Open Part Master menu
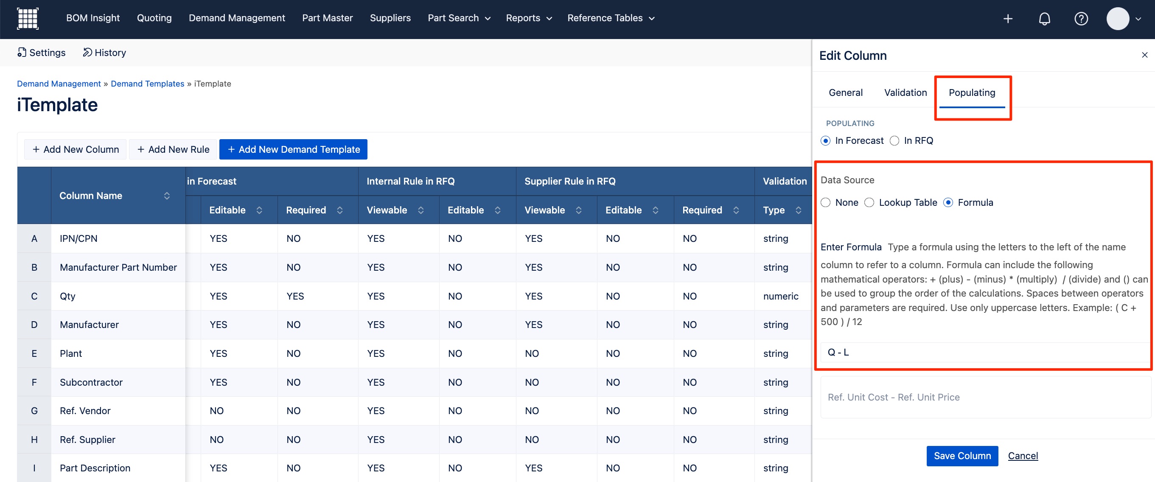Screen dimensions: 1155x482 click(327, 18)
